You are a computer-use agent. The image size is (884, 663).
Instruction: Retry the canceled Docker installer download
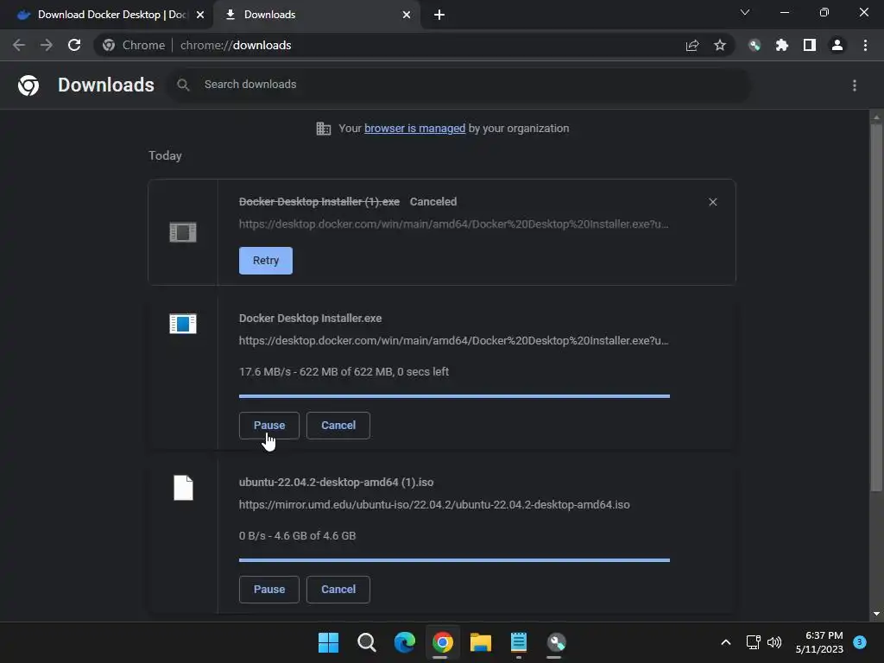point(266,261)
